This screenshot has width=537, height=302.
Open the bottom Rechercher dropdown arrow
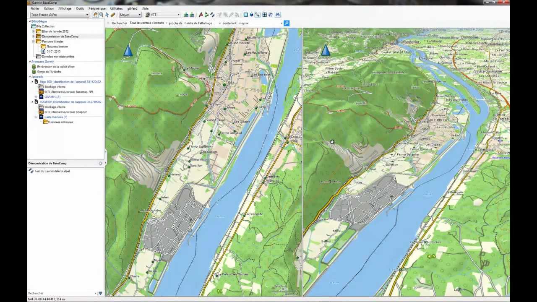tap(96, 293)
